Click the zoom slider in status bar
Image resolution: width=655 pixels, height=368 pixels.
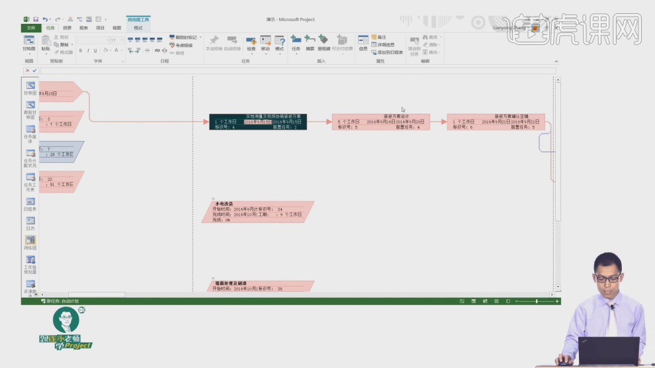pos(537,301)
